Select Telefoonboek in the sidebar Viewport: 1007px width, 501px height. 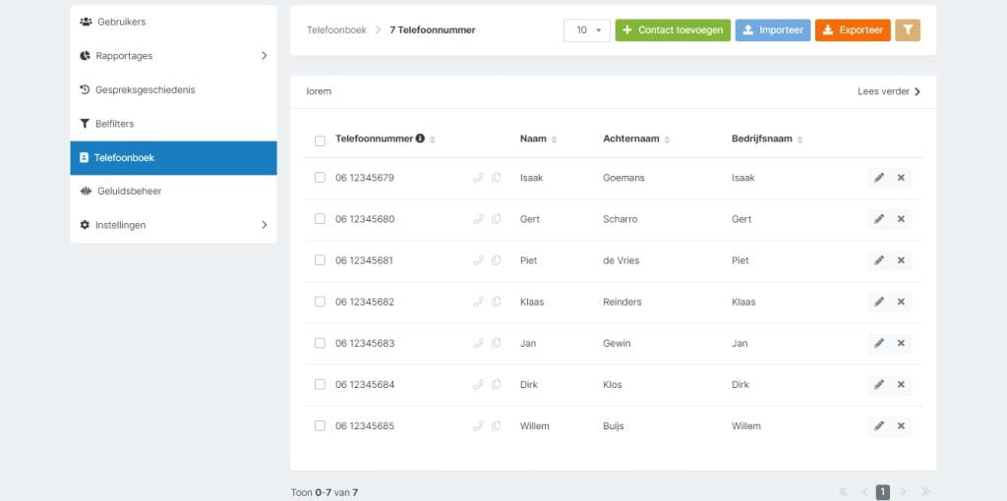173,158
